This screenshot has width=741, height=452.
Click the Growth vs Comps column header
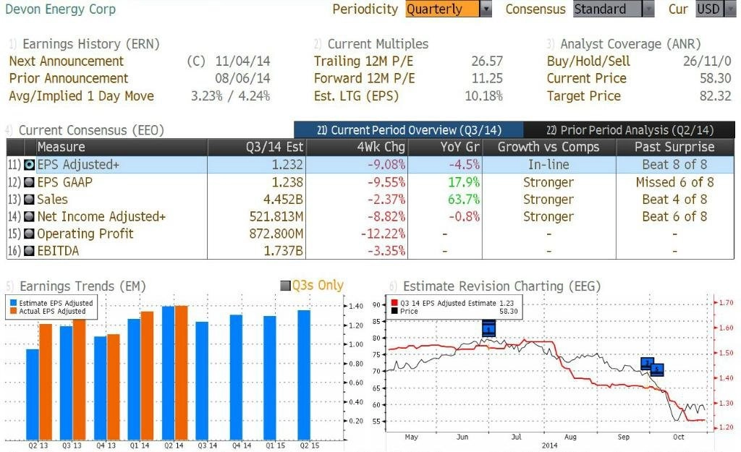point(549,147)
